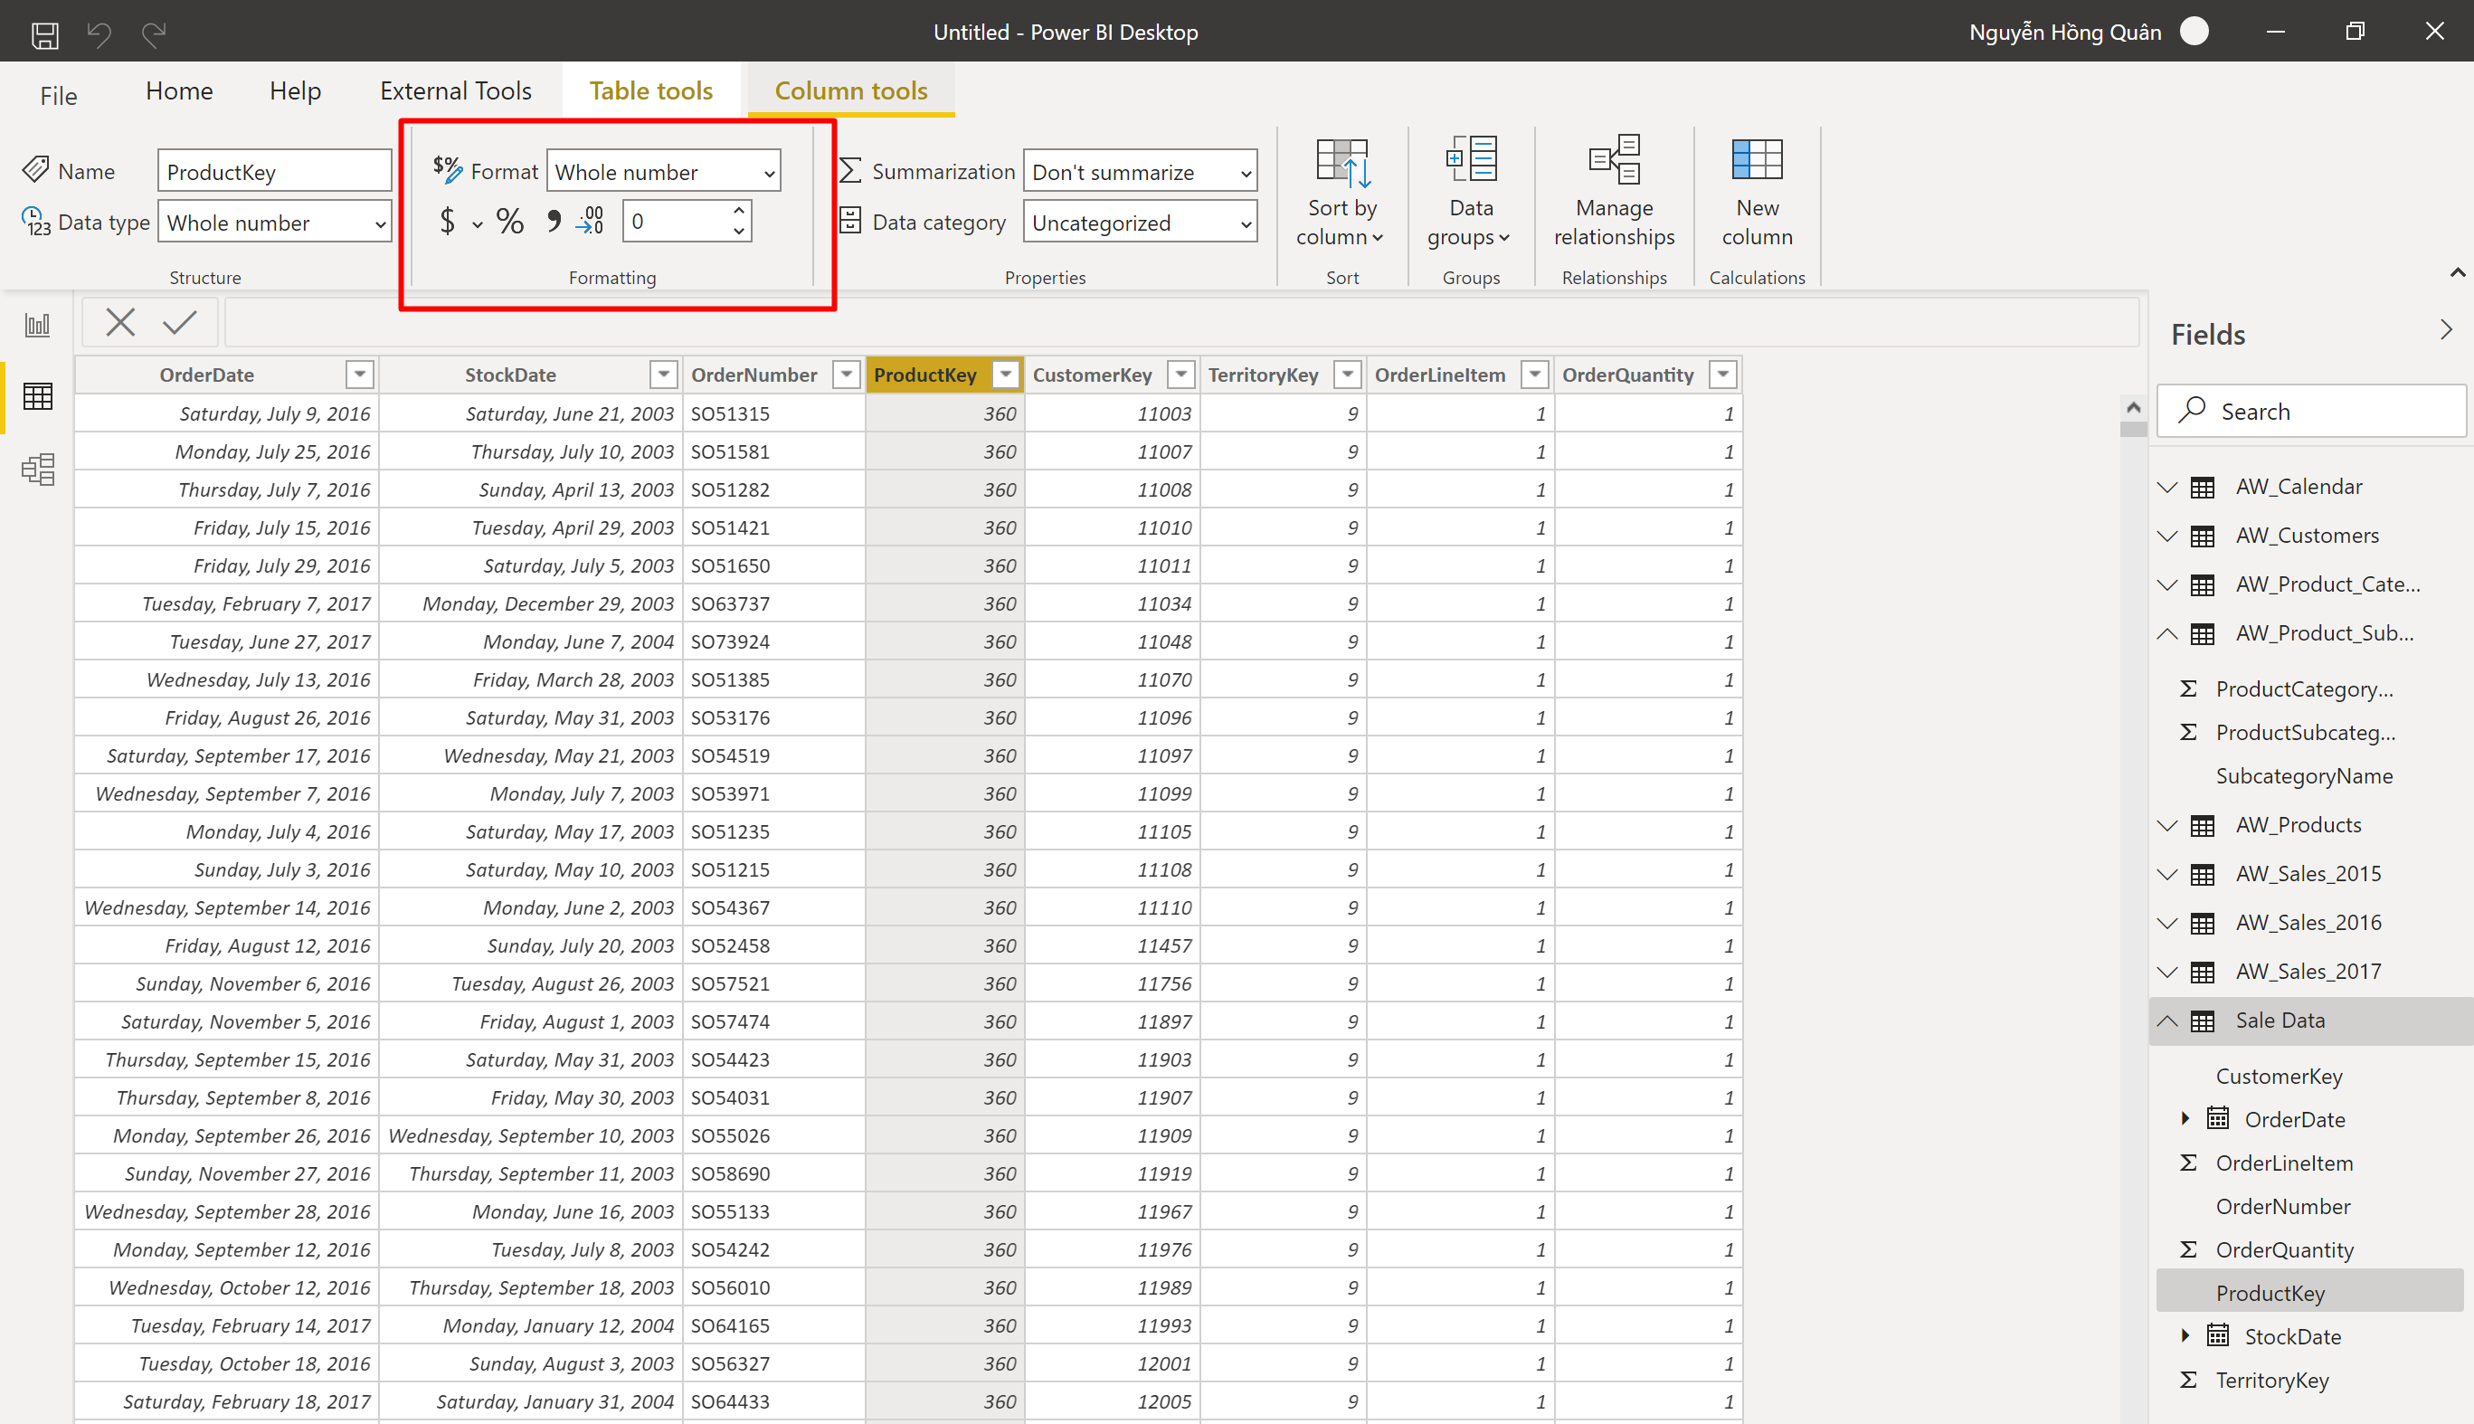The image size is (2474, 1424).
Task: Commit formula with the checkmark icon
Action: click(x=180, y=322)
